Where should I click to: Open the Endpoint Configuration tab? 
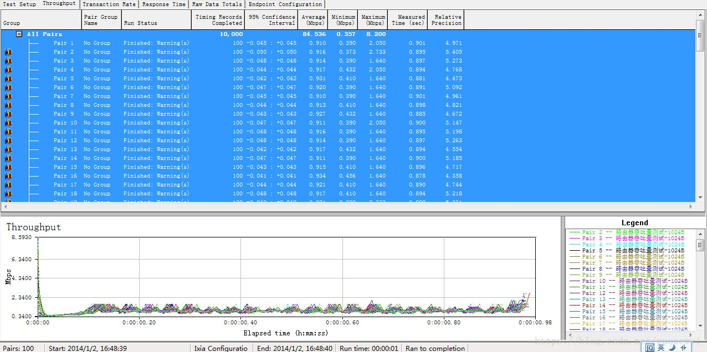285,4
